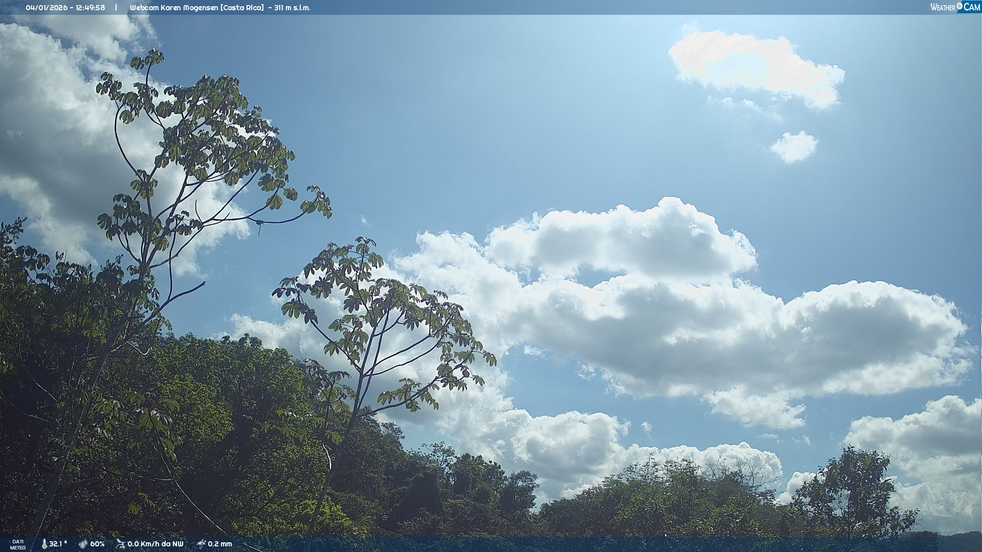Click the [Costa Rica] location text
This screenshot has width=982, height=552.
coord(242,8)
